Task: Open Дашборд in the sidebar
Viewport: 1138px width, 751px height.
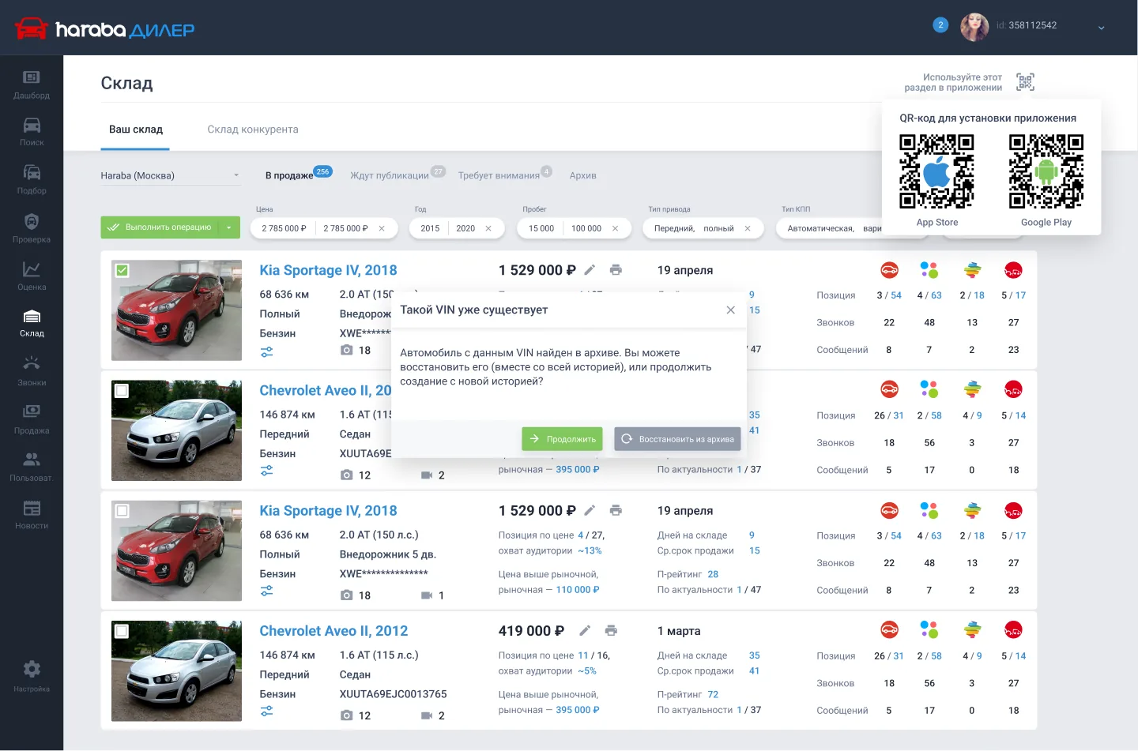Action: click(32, 84)
